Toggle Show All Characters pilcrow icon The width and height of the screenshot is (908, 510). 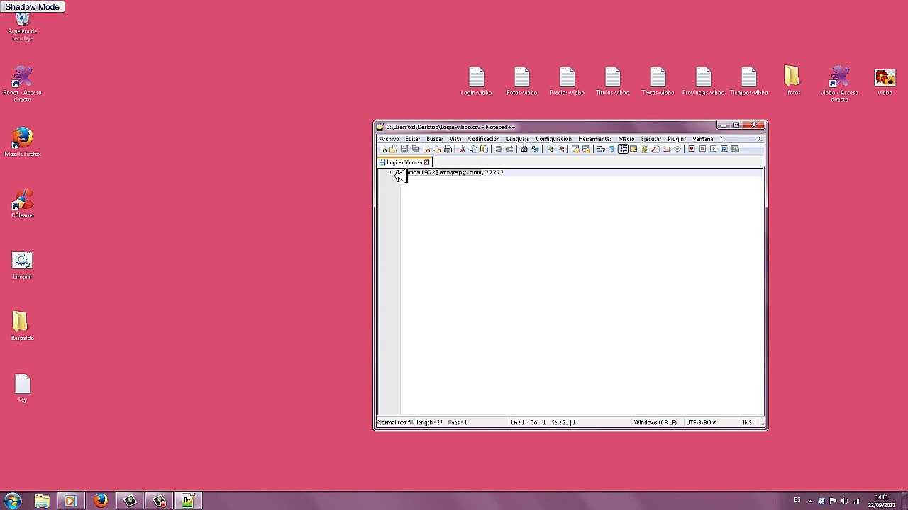coord(611,149)
